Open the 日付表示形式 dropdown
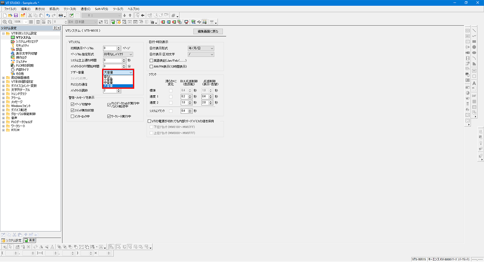 201,48
